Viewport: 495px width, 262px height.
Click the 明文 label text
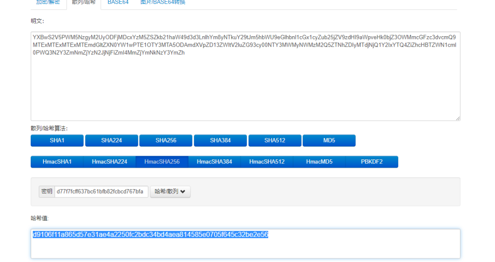37,21
